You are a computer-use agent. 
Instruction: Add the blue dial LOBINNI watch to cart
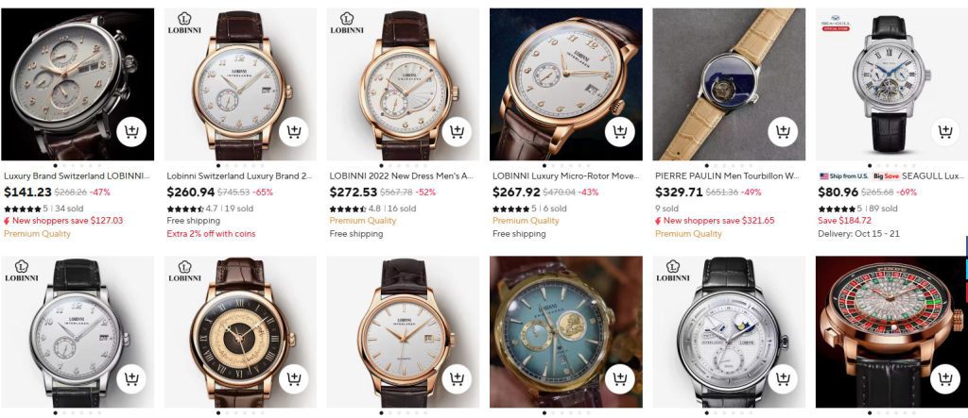tap(620, 379)
